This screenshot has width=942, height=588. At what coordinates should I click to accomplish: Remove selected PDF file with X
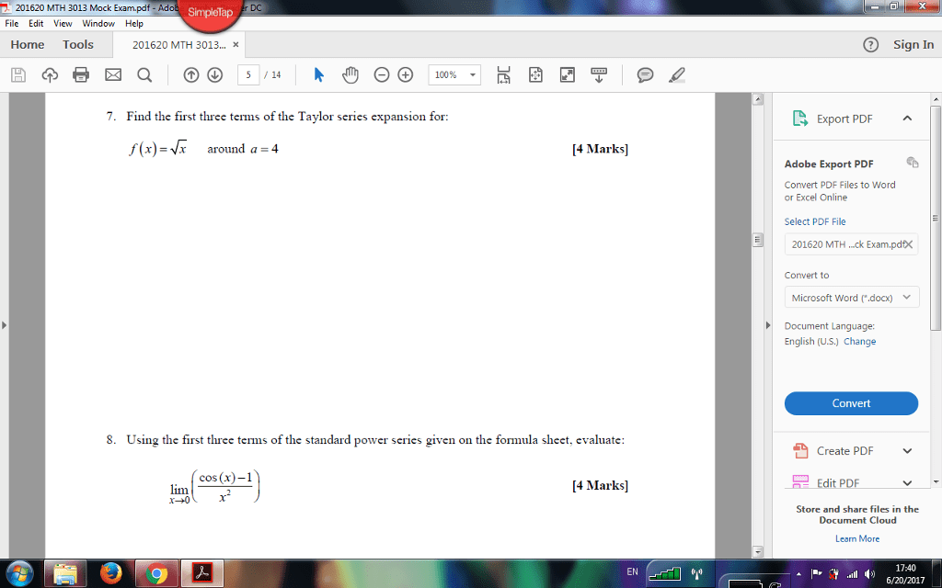click(x=909, y=244)
